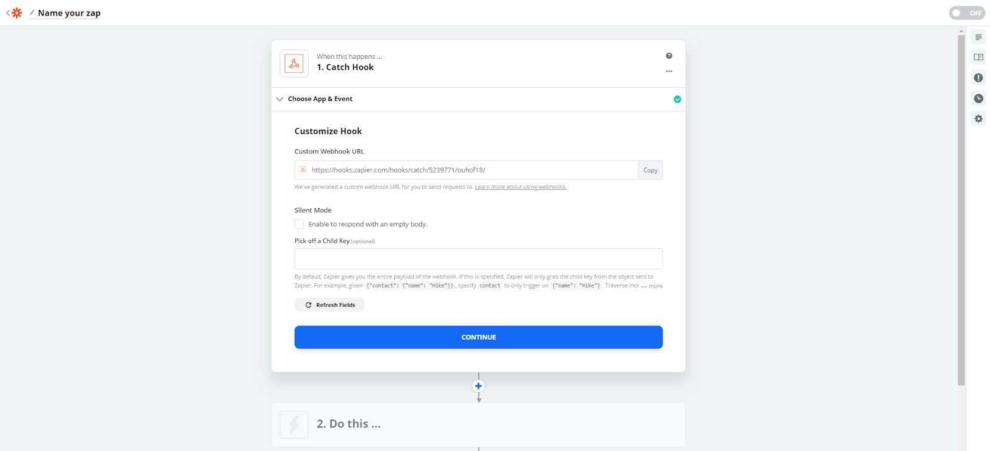The image size is (990, 451).
Task: Open the clock history icon in sidebar
Action: click(x=978, y=98)
